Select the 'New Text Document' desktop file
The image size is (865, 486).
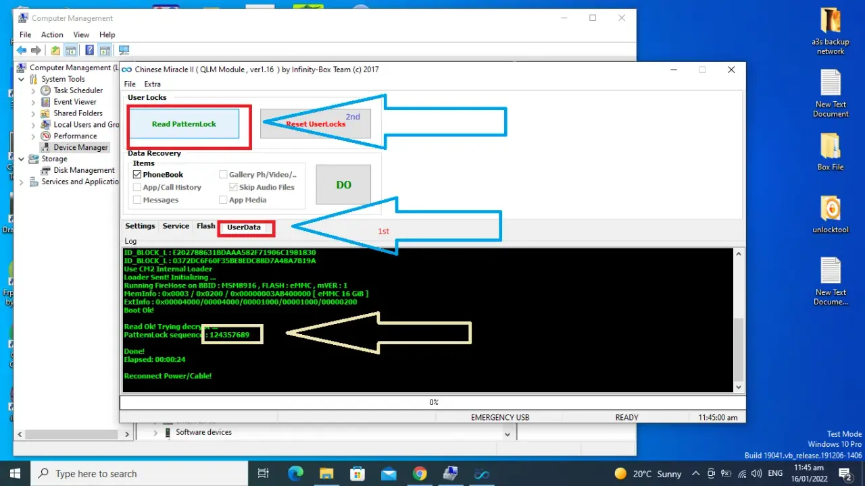[x=831, y=94]
